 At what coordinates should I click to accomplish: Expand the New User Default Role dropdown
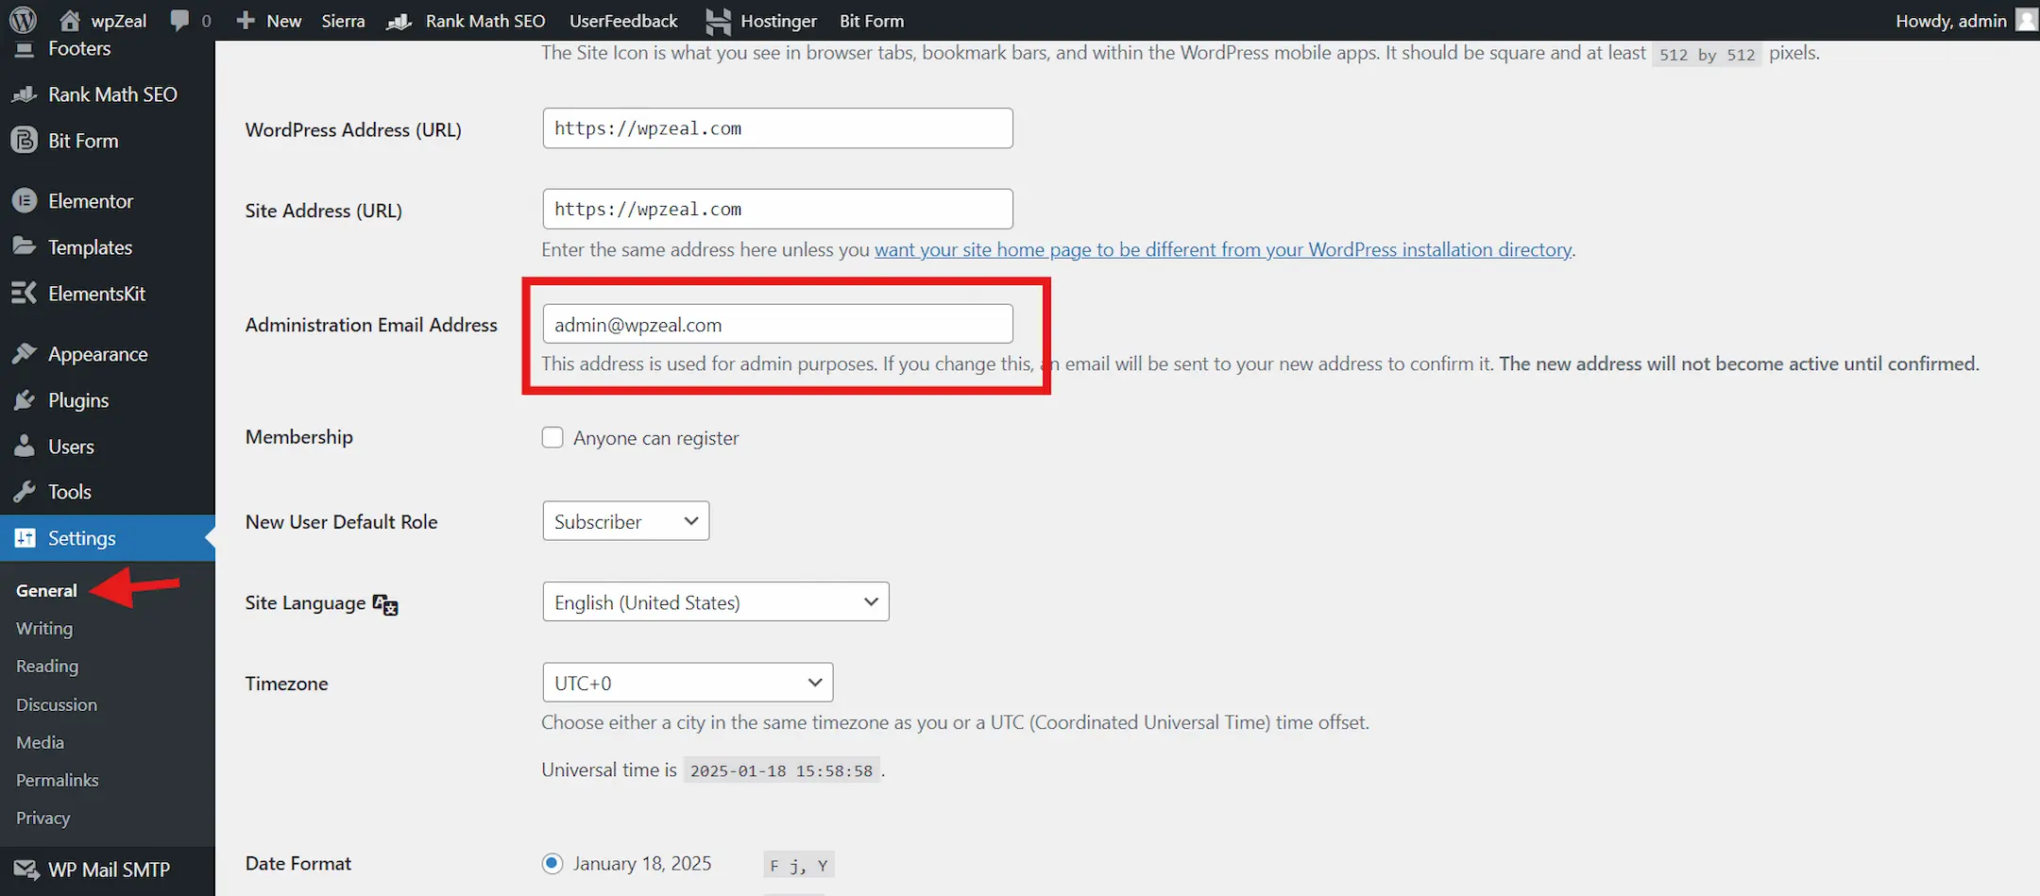click(x=625, y=521)
